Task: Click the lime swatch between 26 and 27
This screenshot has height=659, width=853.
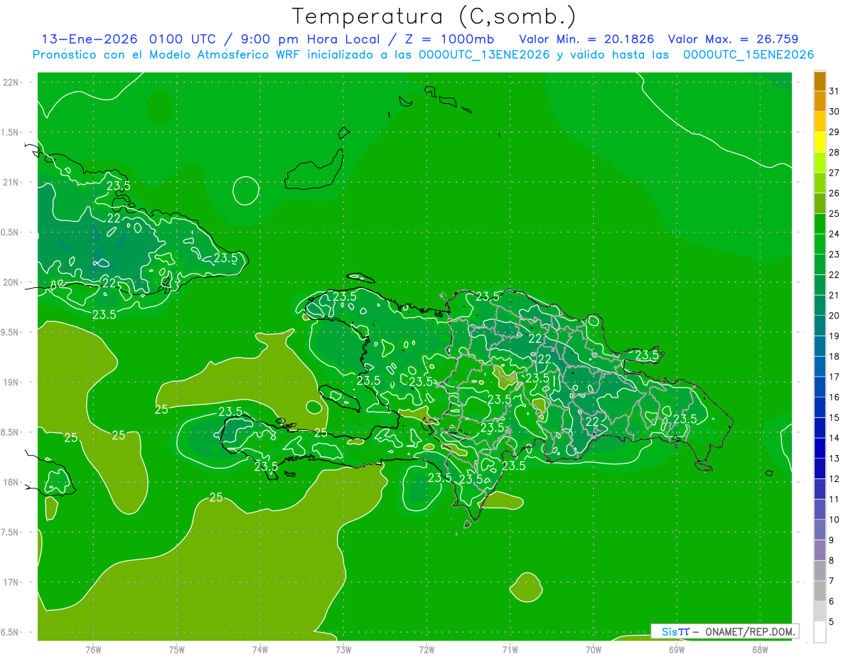Action: (x=820, y=183)
